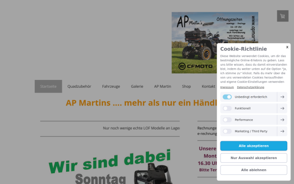This screenshot has height=184, width=294.
Task: Toggle the Unbedingt erforderlich cookie switch
Action: tap(227, 97)
